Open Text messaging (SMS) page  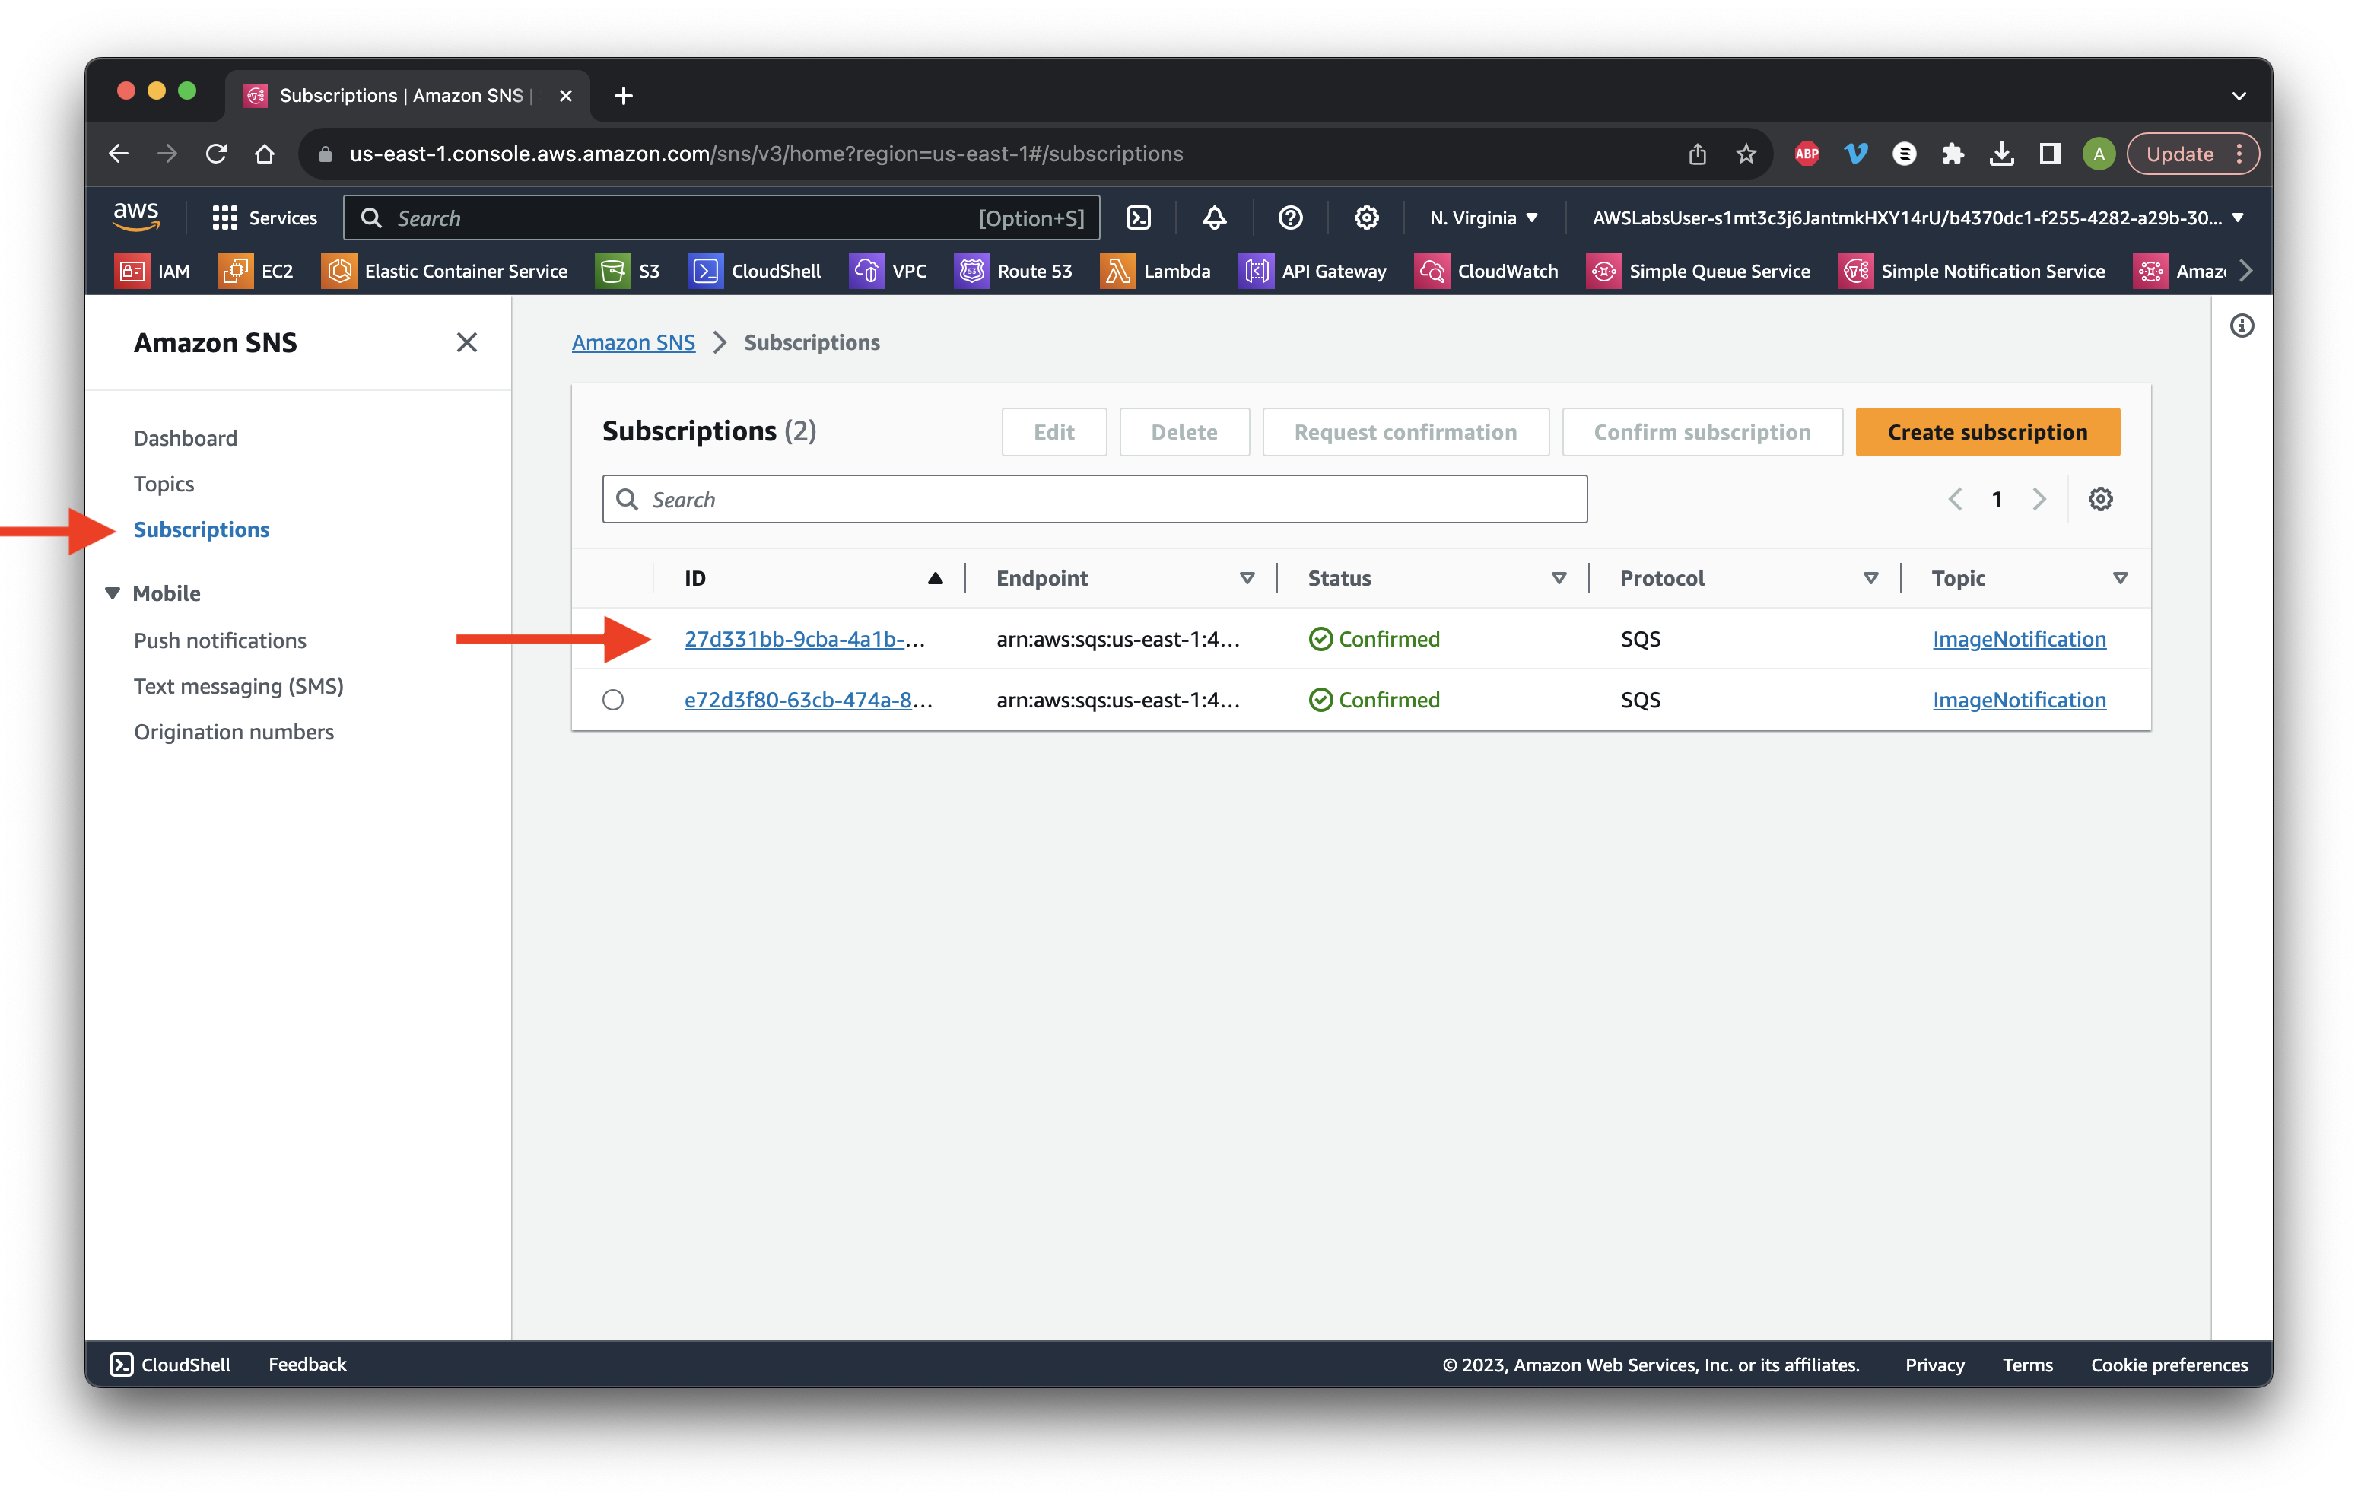click(238, 686)
